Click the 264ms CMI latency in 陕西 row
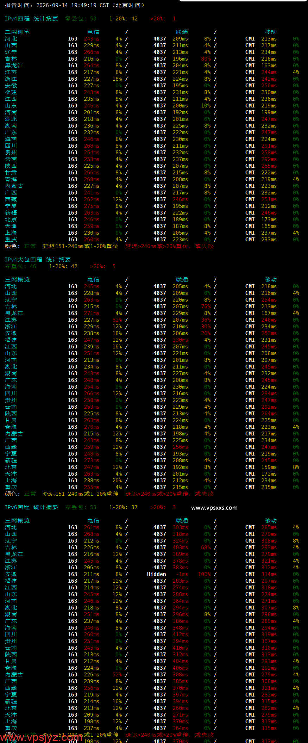The height and width of the screenshot is (743, 308). point(269,414)
